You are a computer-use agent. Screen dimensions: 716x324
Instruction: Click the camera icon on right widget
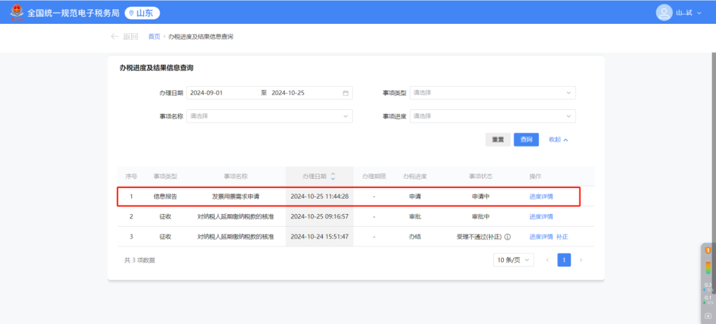pyautogui.click(x=708, y=316)
